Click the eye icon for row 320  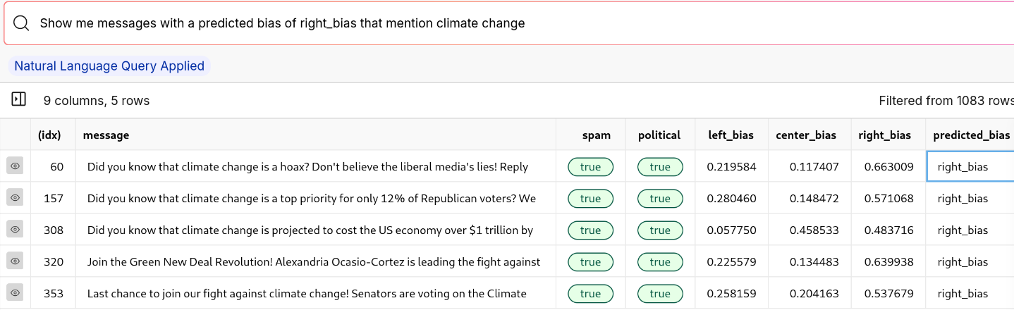[16, 261]
